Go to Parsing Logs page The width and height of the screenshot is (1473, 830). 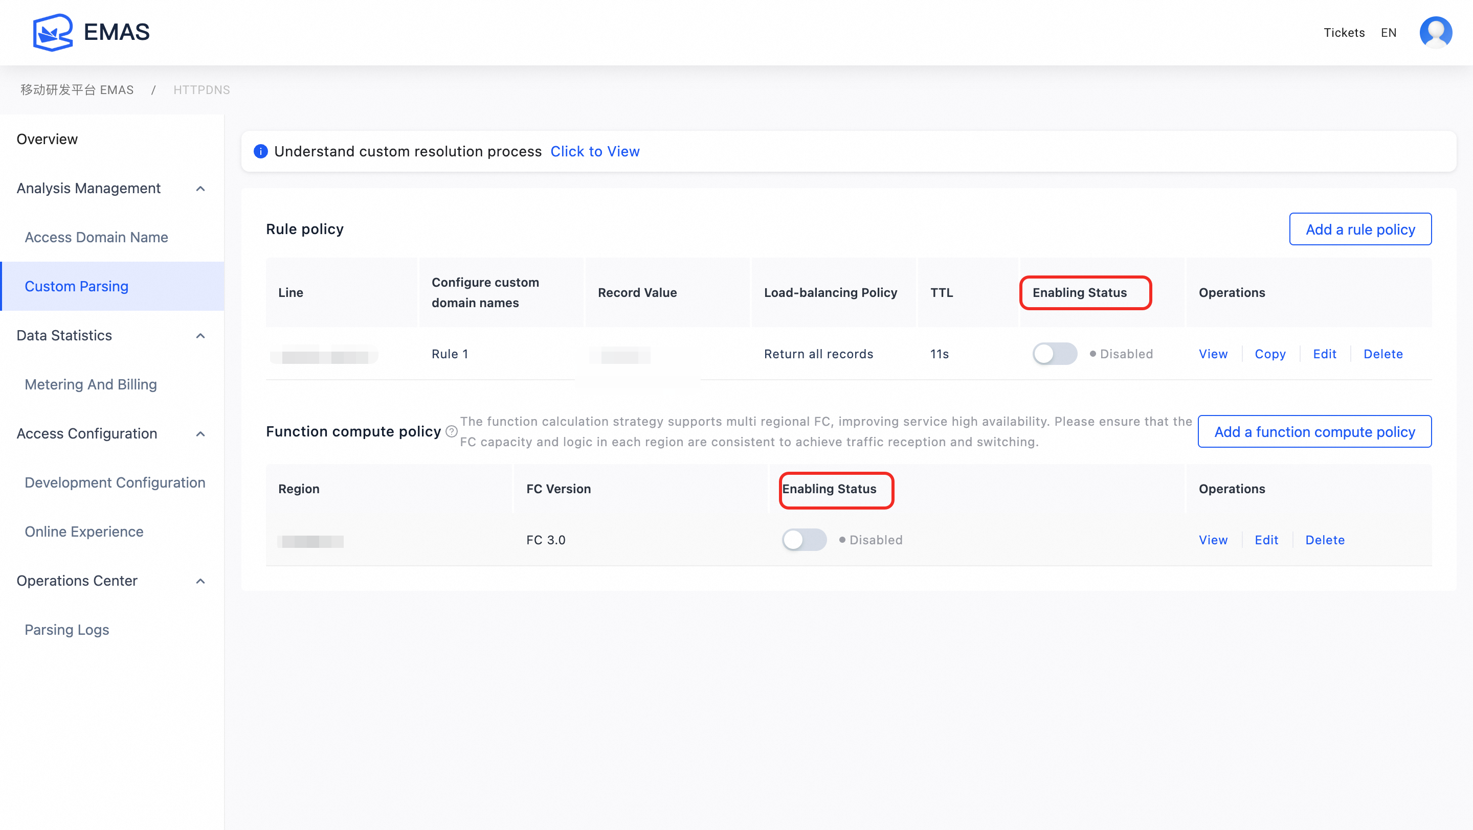click(x=67, y=630)
